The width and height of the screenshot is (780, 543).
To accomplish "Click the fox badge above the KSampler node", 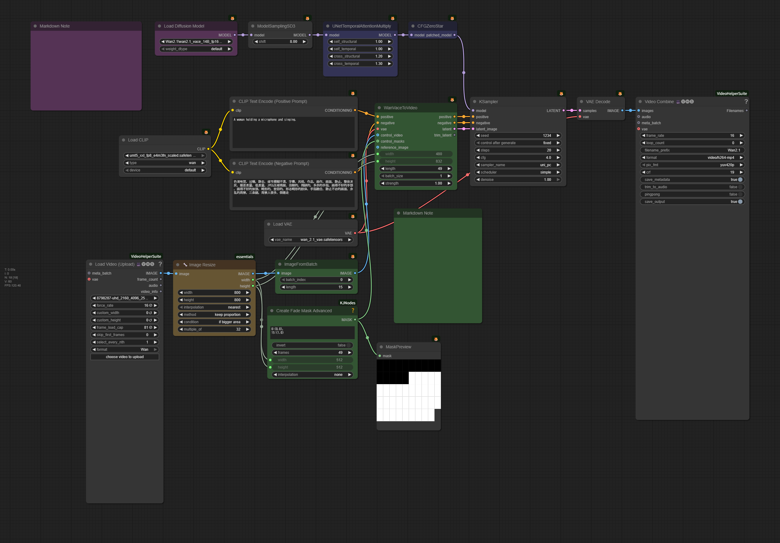I will tap(561, 93).
